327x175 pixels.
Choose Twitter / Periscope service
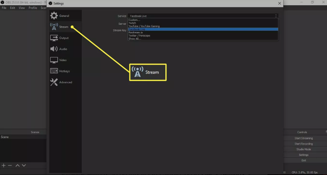[x=203, y=36]
